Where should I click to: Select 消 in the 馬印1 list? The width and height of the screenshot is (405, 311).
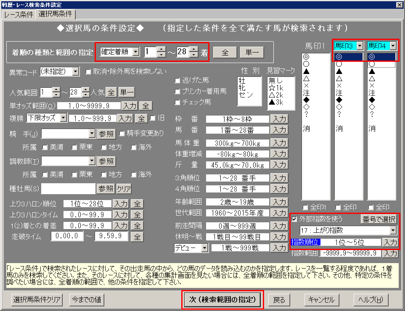[x=306, y=128]
